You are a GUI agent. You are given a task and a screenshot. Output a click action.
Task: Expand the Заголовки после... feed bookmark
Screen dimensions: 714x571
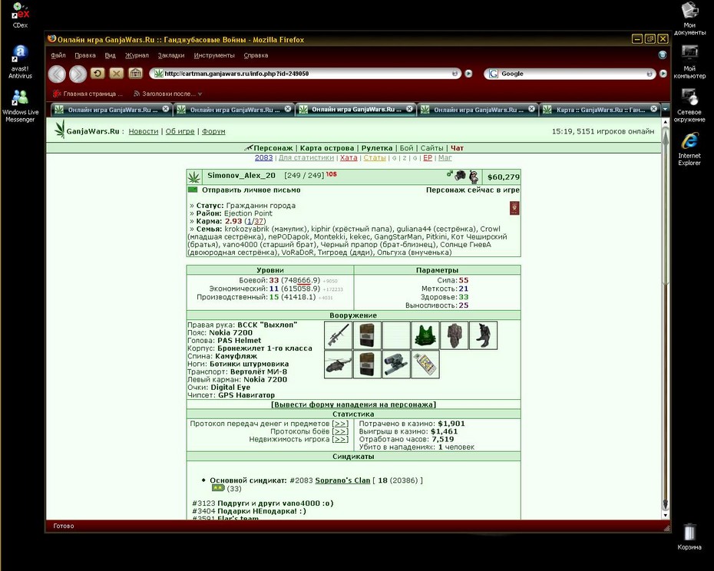tap(167, 94)
